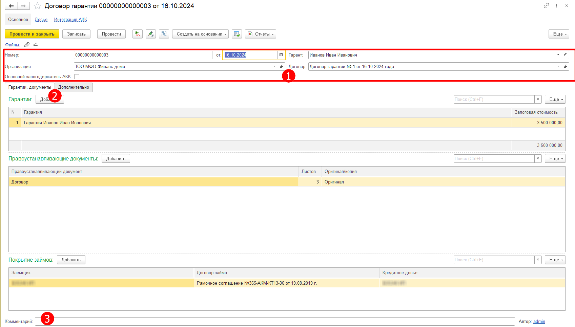575x327 pixels.
Task: Show Дт/Кт accounting entries
Action: click(x=137, y=34)
